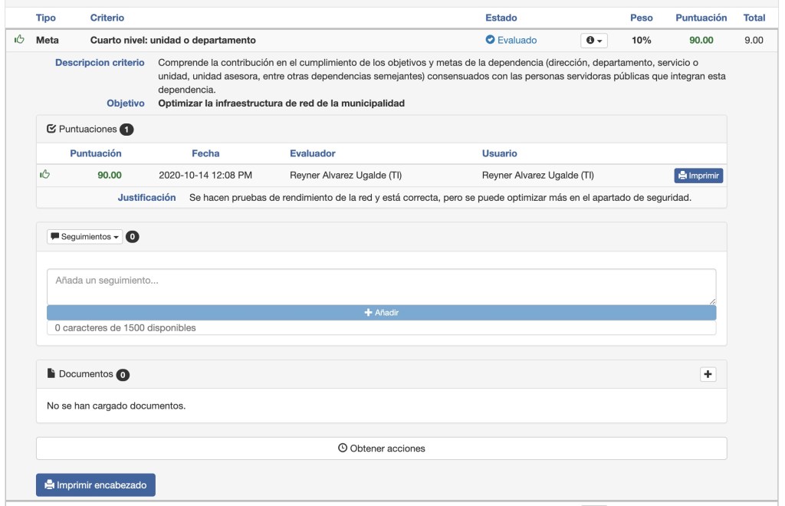785x506 pixels.
Task: Open the info dropdown next to Evaluado
Action: click(594, 40)
